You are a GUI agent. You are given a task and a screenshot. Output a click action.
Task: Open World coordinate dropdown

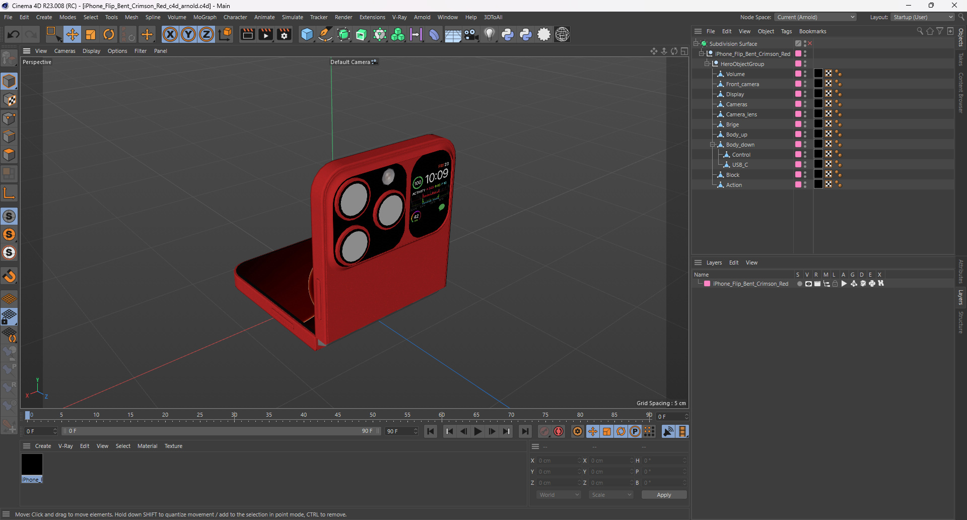559,495
